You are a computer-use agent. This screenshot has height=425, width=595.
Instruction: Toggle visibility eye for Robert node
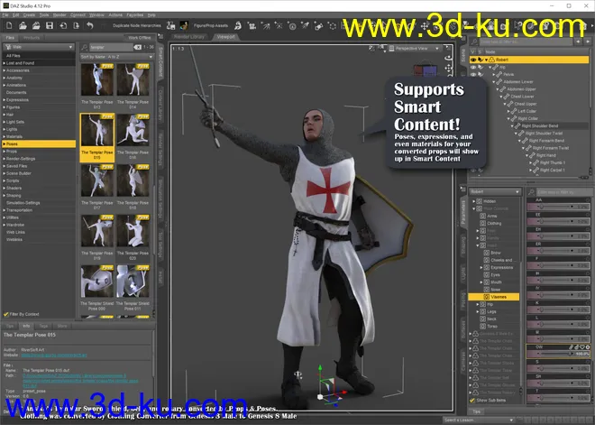click(473, 60)
